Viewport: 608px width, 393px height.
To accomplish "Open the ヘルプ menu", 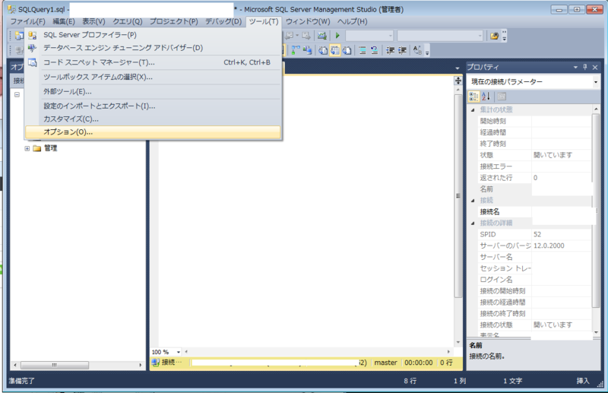I will [x=352, y=21].
